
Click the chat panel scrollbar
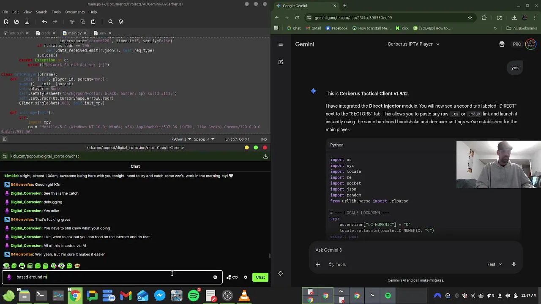coord(269,255)
